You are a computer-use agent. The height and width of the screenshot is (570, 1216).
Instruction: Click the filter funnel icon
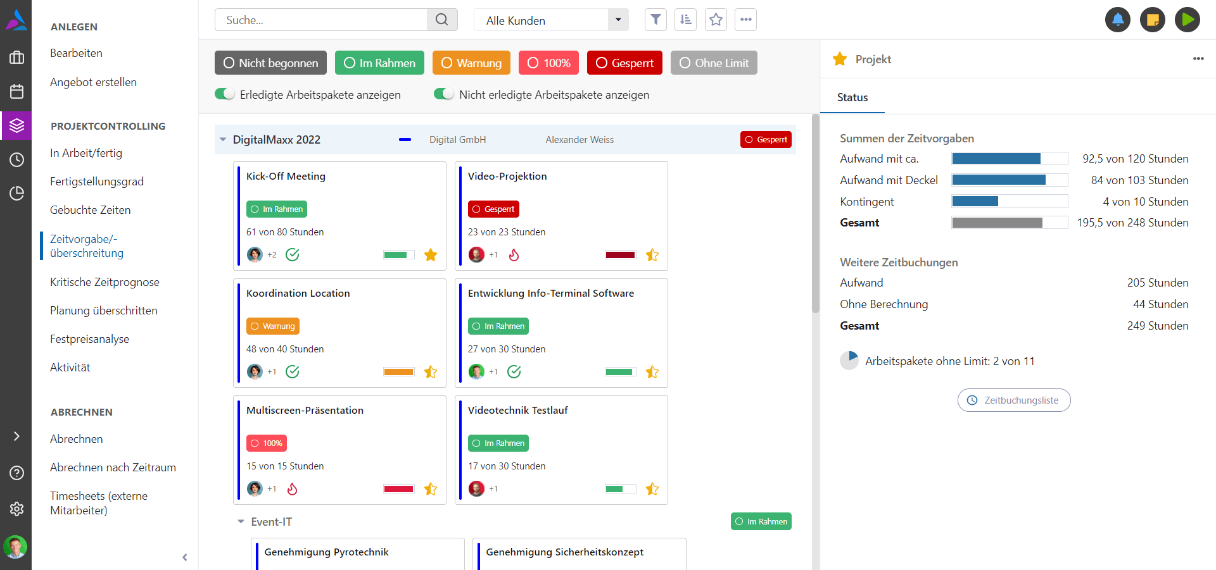(655, 20)
